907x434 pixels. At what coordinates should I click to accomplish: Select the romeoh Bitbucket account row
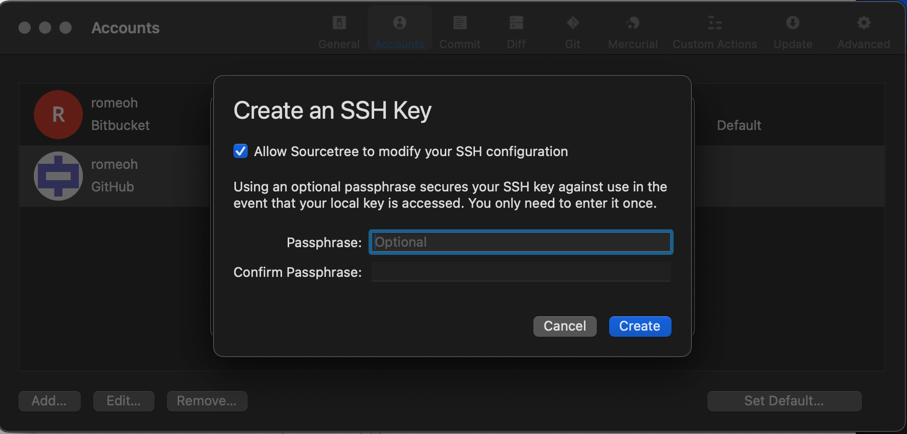click(x=451, y=115)
